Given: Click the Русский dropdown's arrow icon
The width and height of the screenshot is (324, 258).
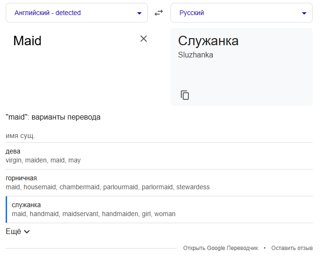Looking at the screenshot, I should click(x=304, y=13).
